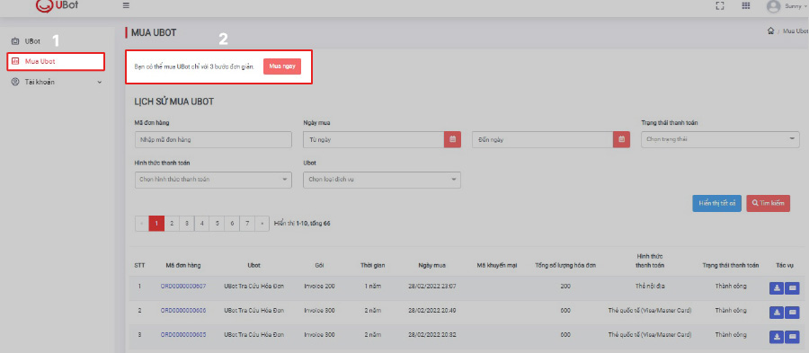The height and width of the screenshot is (353, 809).
Task: Click the 28/02/2022 23:07 date cell
Action: tap(431, 286)
